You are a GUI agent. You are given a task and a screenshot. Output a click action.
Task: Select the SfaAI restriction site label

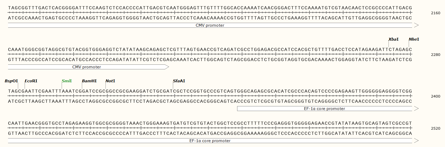pyautogui.click(x=179, y=81)
